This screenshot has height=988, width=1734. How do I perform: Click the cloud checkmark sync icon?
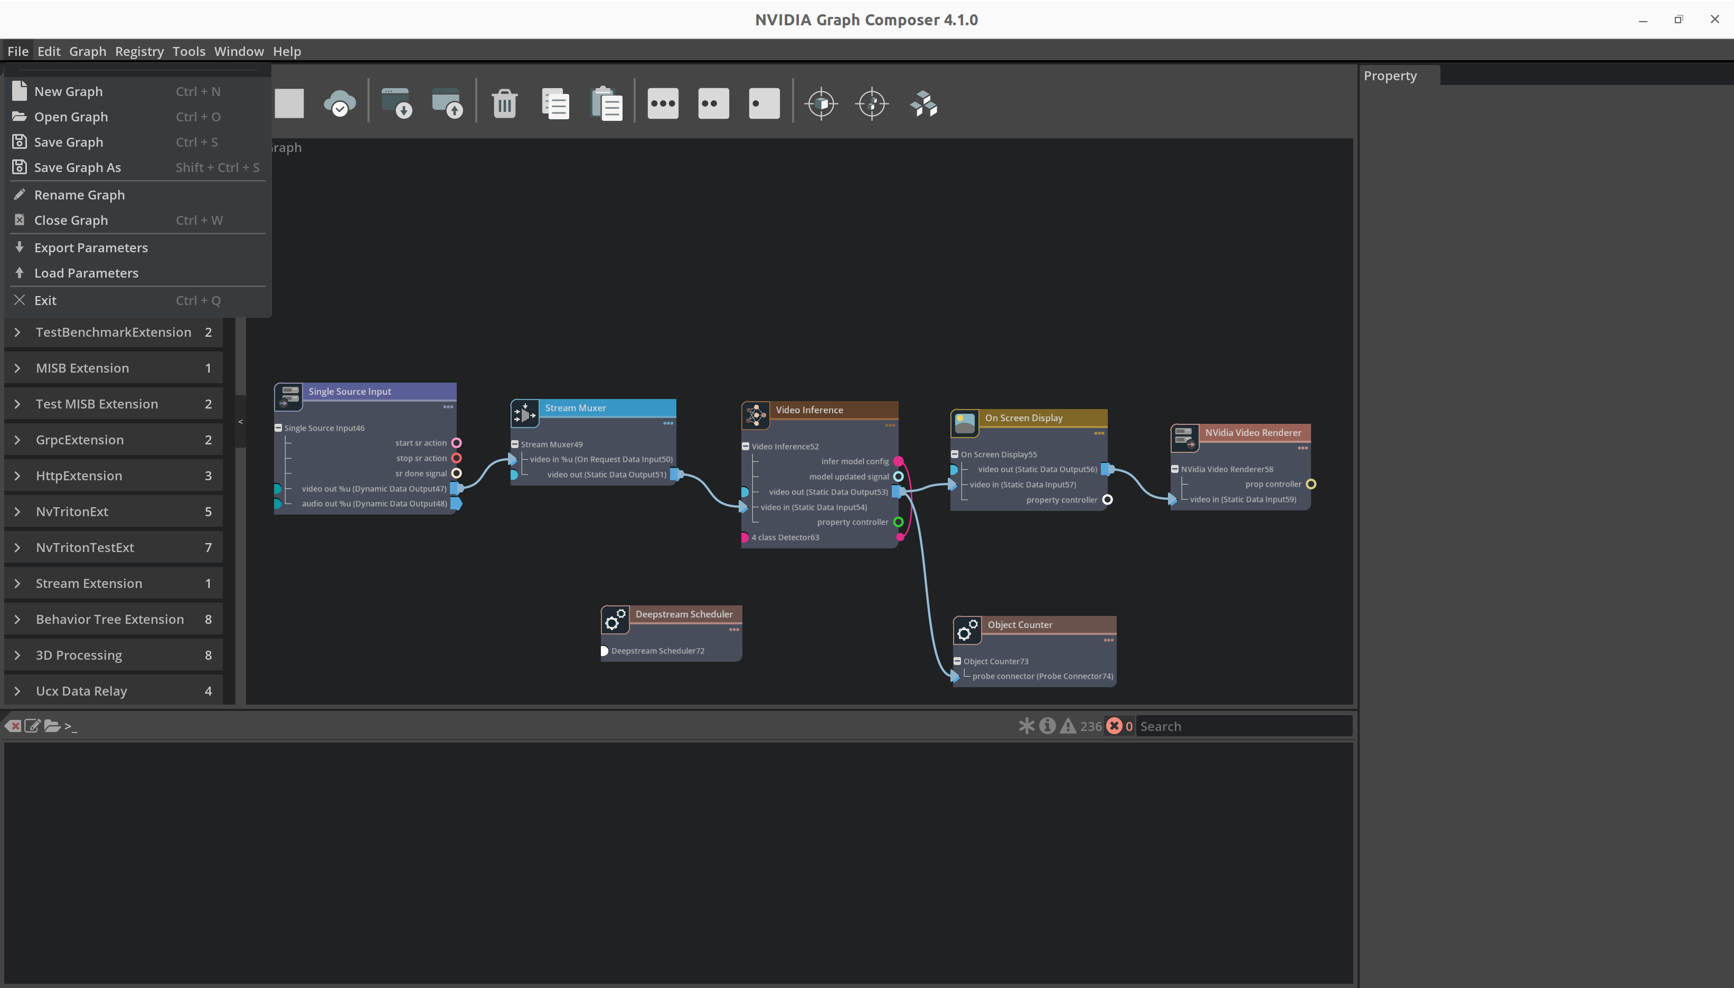click(x=340, y=104)
